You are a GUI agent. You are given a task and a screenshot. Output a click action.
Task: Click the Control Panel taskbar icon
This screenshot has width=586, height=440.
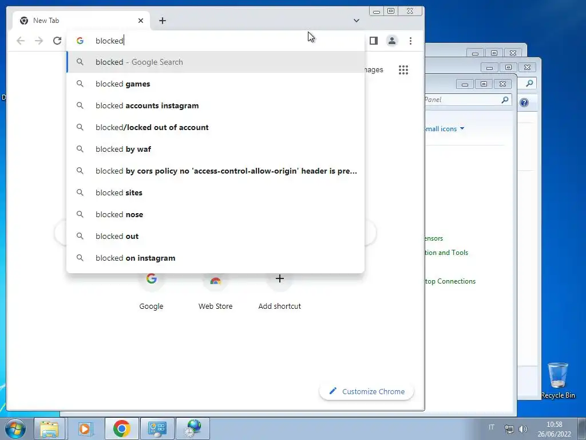[x=157, y=429]
